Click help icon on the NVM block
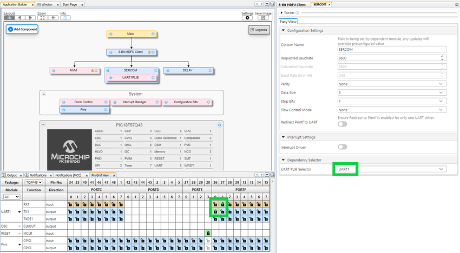Image resolution: width=460 pixels, height=253 pixels. pyautogui.click(x=53, y=70)
